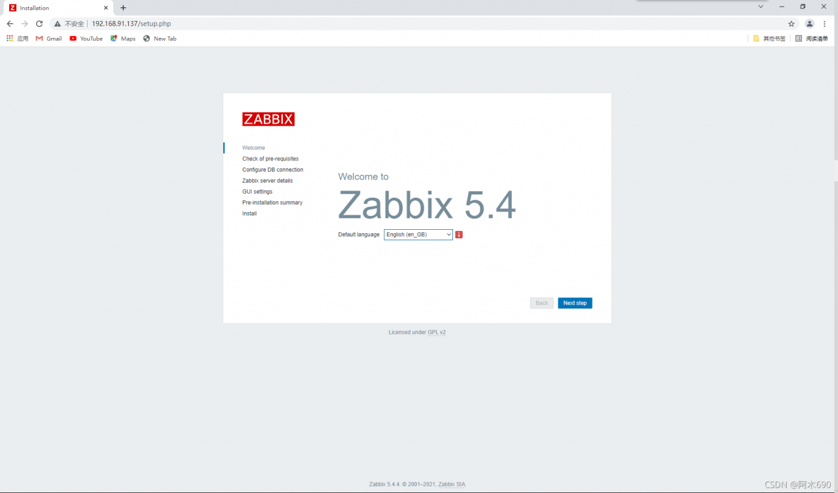Open the Maps bookmark
The image size is (838, 493).
(x=123, y=39)
